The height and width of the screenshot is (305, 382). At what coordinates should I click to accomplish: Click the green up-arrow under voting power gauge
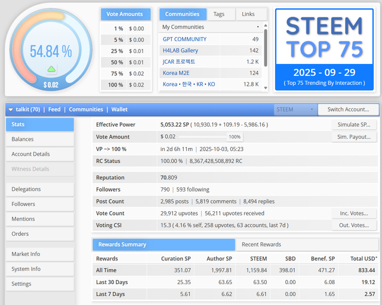(x=51, y=69)
